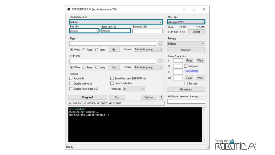Enable the Disable verify (-V) checkbox
This screenshot has width=275, height=155.
click(71, 83)
